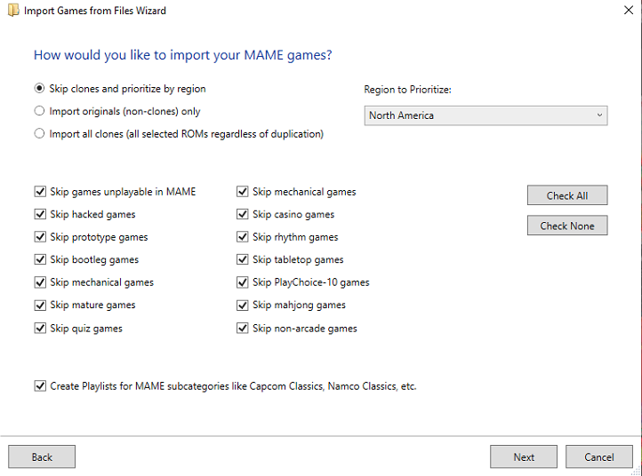Image resolution: width=642 pixels, height=476 pixels.
Task: Go to Next wizard step
Action: click(524, 456)
